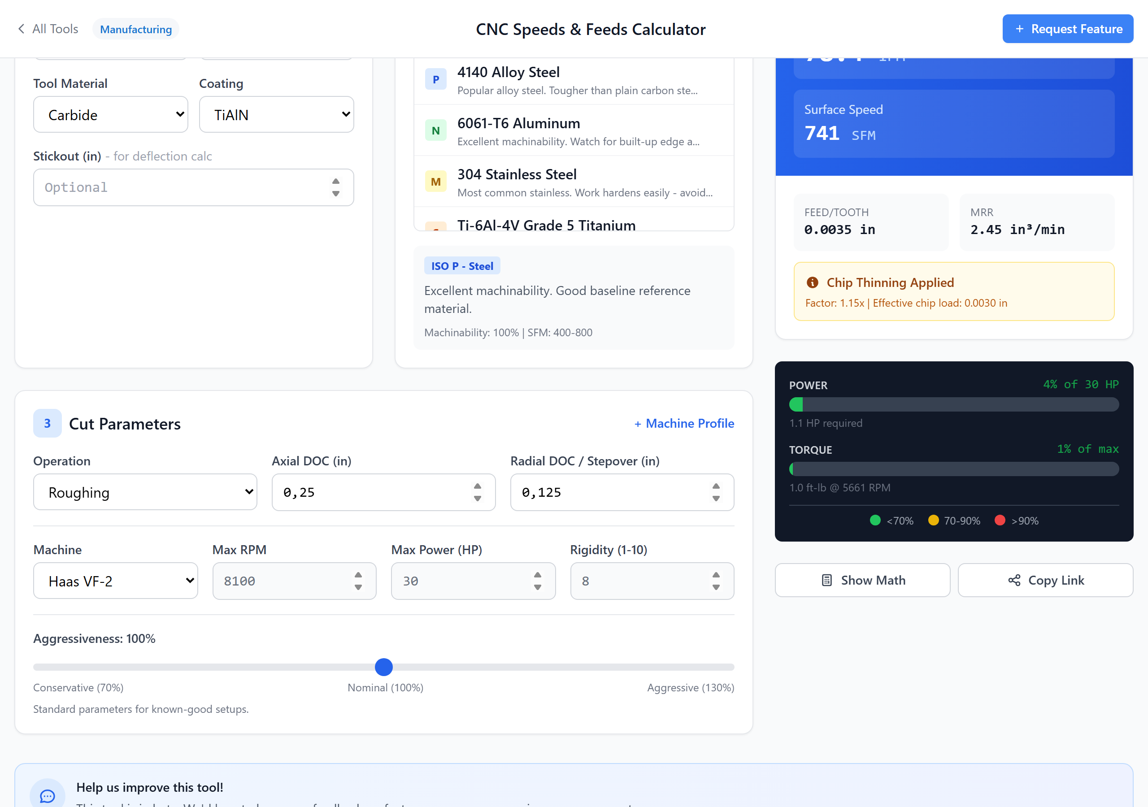Click the blue P badge for 4140 Alloy Steel

pyautogui.click(x=435, y=79)
